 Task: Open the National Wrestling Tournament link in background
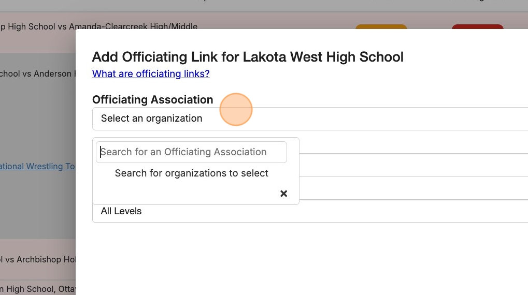point(37,166)
